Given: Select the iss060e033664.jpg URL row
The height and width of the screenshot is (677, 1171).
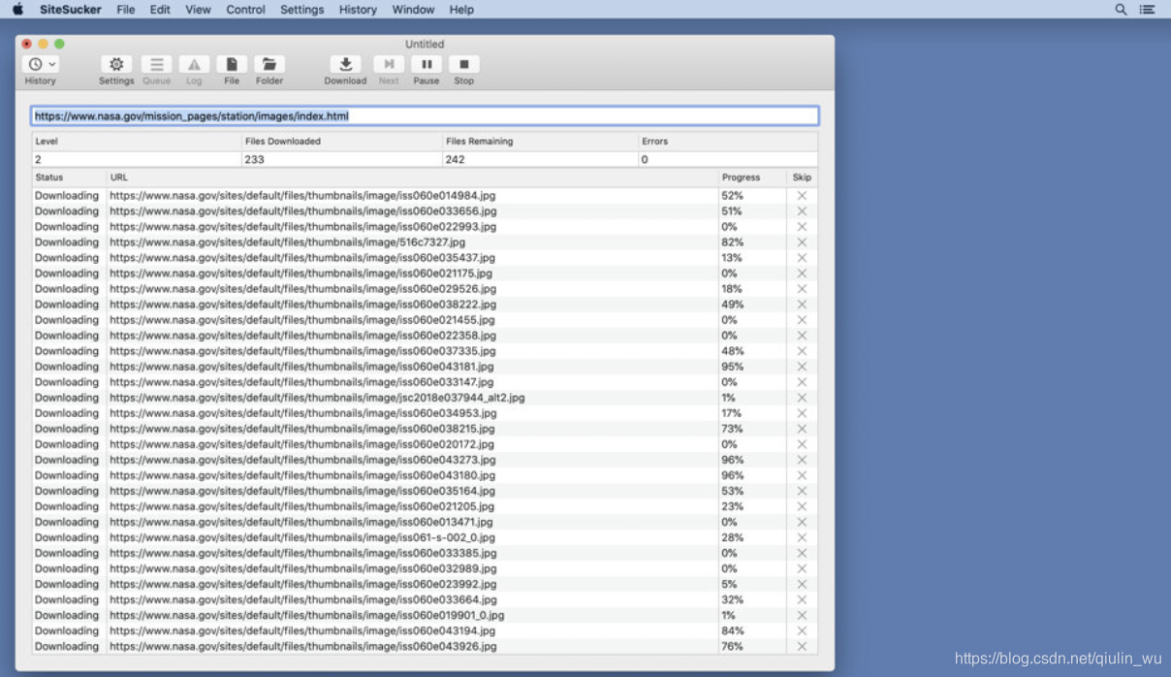Looking at the screenshot, I should tap(425, 599).
